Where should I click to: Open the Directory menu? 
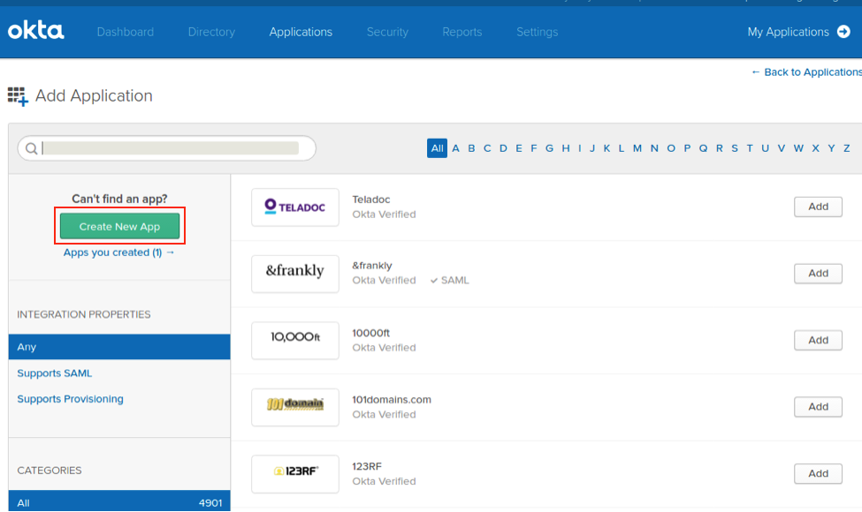coord(211,32)
